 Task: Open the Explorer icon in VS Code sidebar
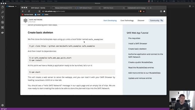[x=2, y=7]
